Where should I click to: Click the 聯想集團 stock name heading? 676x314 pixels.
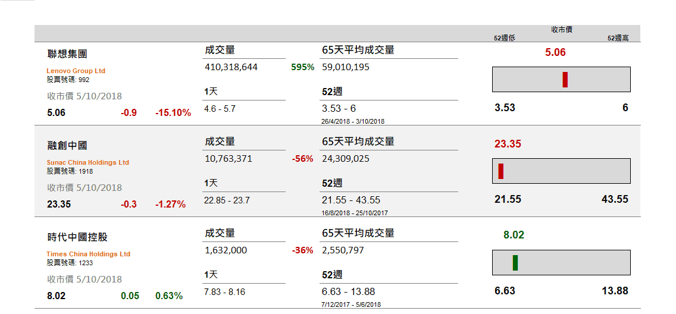point(67,54)
